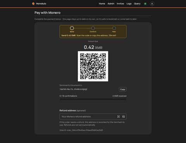Click the orange Monokulo logo icon
This screenshot has width=186, height=143.
click(x=33, y=3)
